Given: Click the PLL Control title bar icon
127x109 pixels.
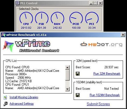Looking at the screenshot, I should 18,3.
